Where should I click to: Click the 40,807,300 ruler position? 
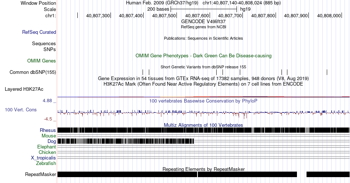98,15
